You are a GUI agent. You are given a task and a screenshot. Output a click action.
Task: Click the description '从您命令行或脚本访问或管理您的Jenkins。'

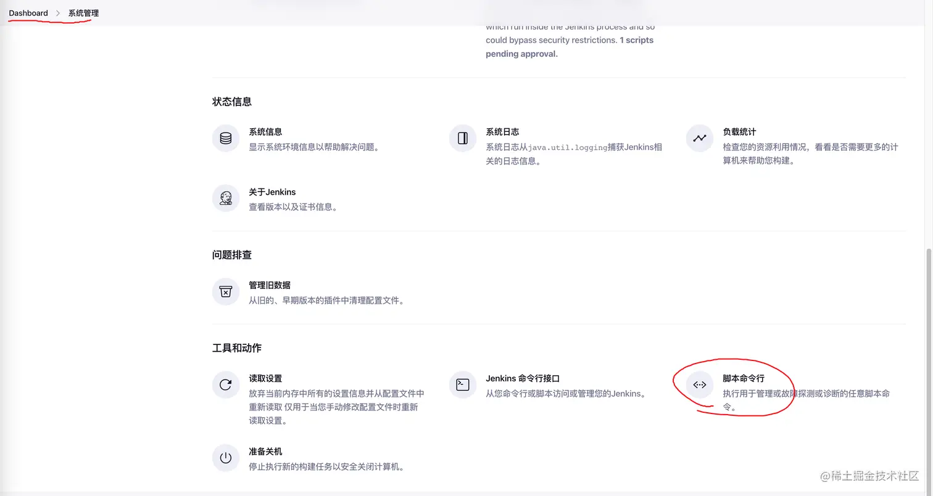click(566, 394)
